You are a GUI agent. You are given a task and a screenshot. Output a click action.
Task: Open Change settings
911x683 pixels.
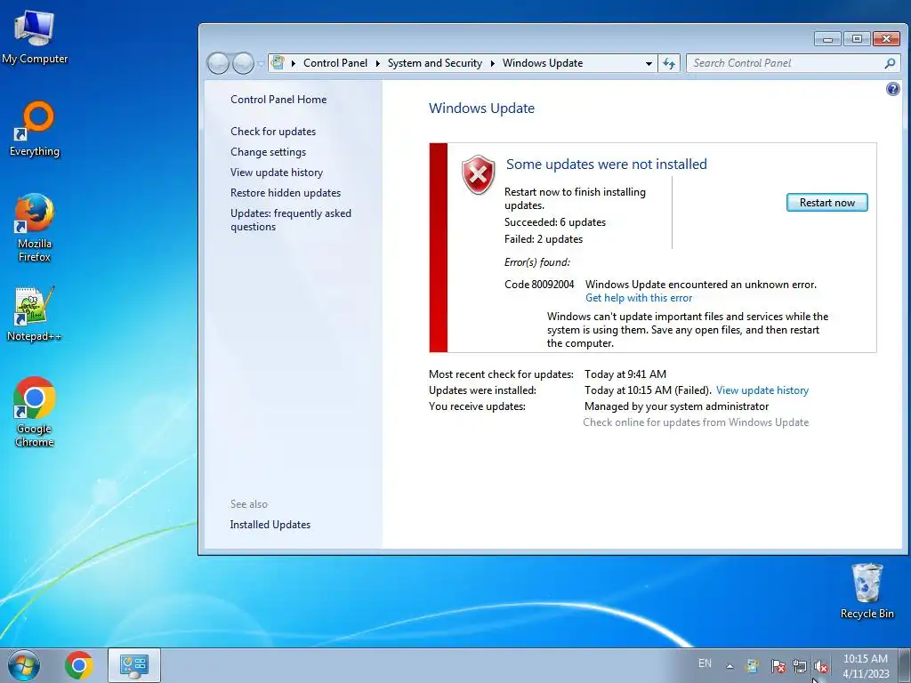pos(268,151)
